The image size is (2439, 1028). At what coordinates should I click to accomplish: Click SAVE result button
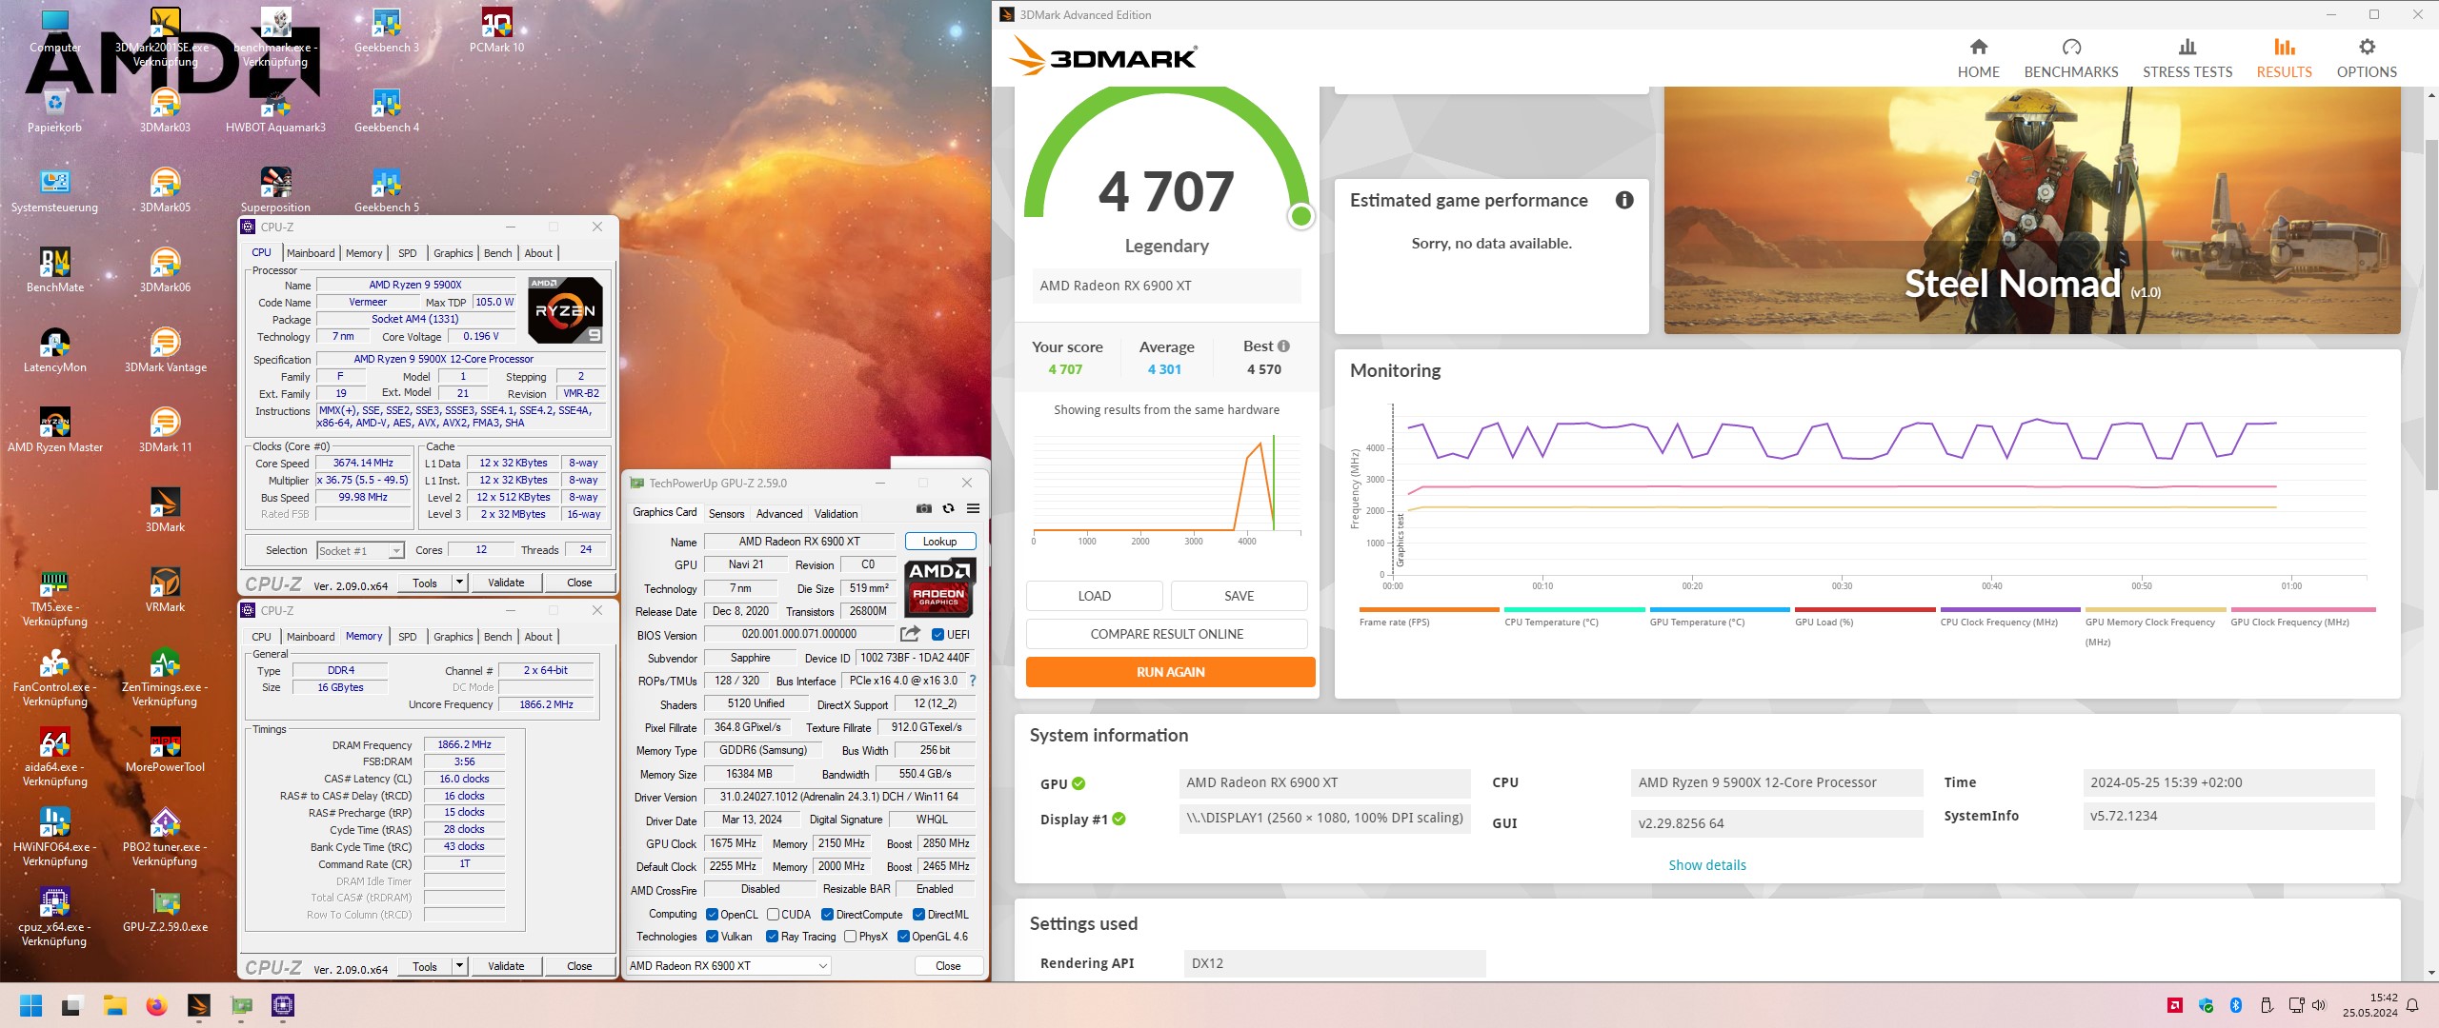(x=1239, y=596)
